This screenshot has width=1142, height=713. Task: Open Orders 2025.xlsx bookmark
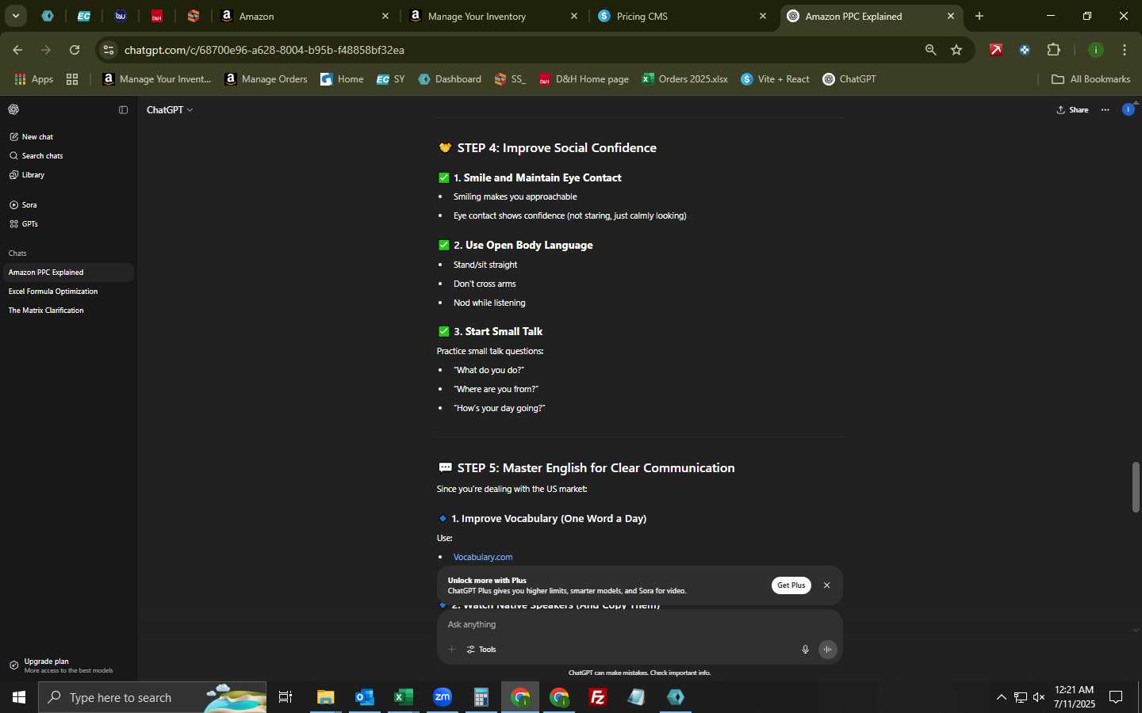tap(684, 79)
